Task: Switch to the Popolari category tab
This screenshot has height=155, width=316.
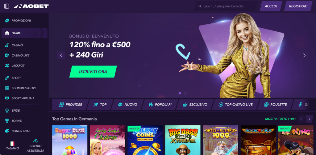Action: pyautogui.click(x=160, y=105)
